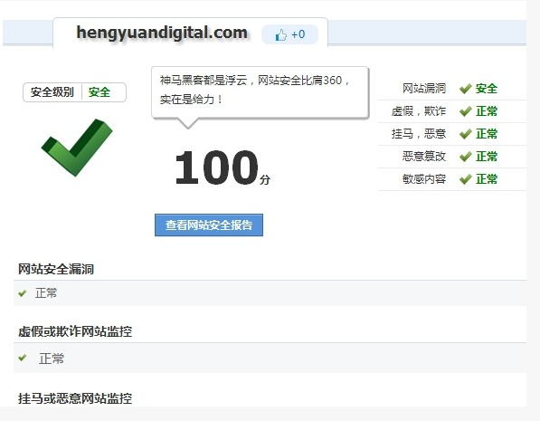540x421 pixels.
Task: Click checkmark under 虚假或欺诈网站监控 section
Action: point(23,358)
